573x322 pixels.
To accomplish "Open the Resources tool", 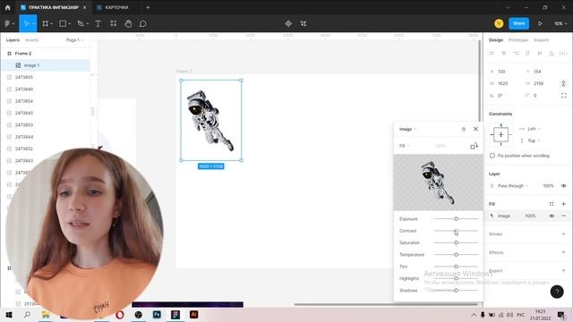I will pos(114,24).
